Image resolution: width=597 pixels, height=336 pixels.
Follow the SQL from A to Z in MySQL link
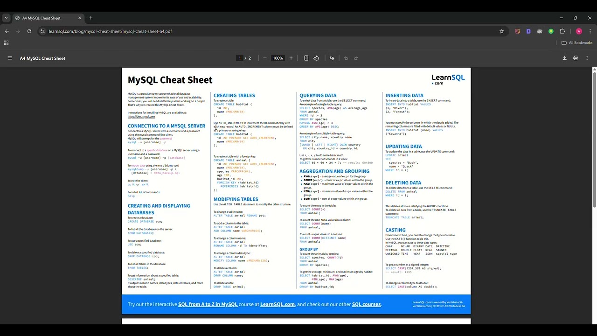tap(208, 304)
